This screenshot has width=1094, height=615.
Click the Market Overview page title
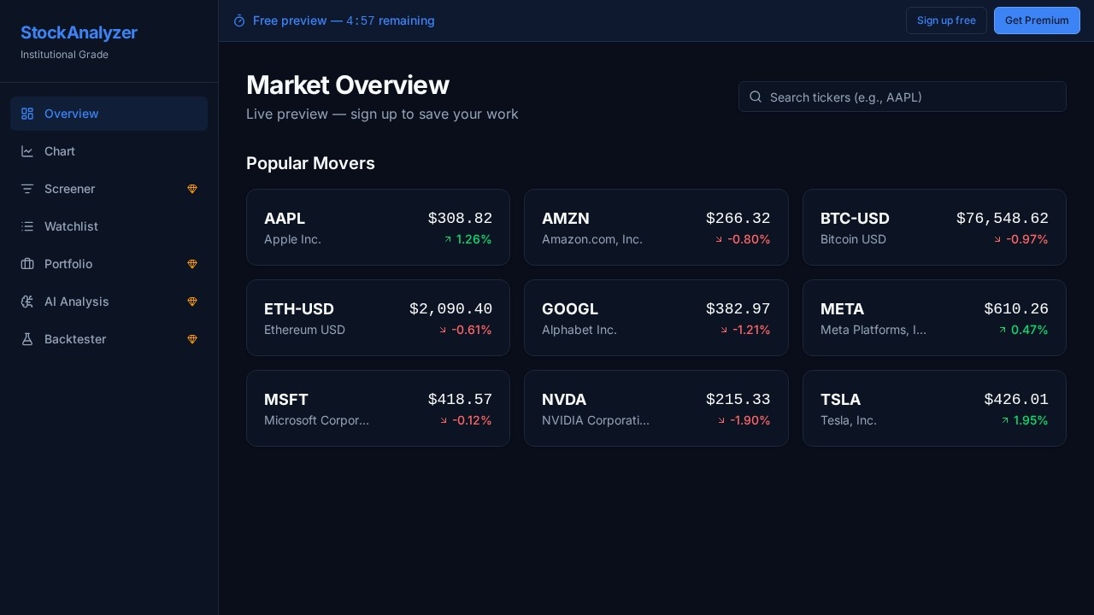[348, 85]
